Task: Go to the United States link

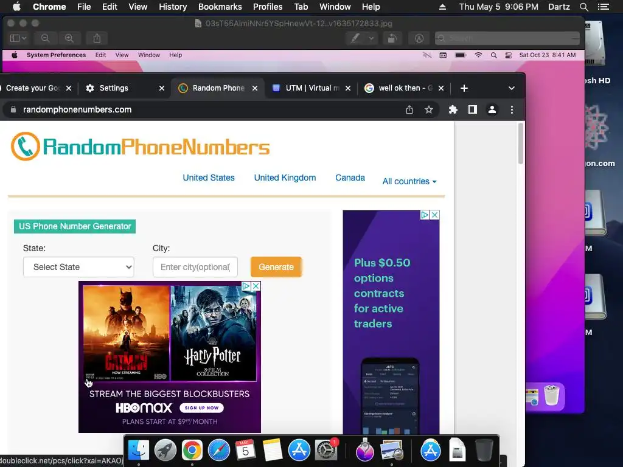Action: pyautogui.click(x=209, y=178)
